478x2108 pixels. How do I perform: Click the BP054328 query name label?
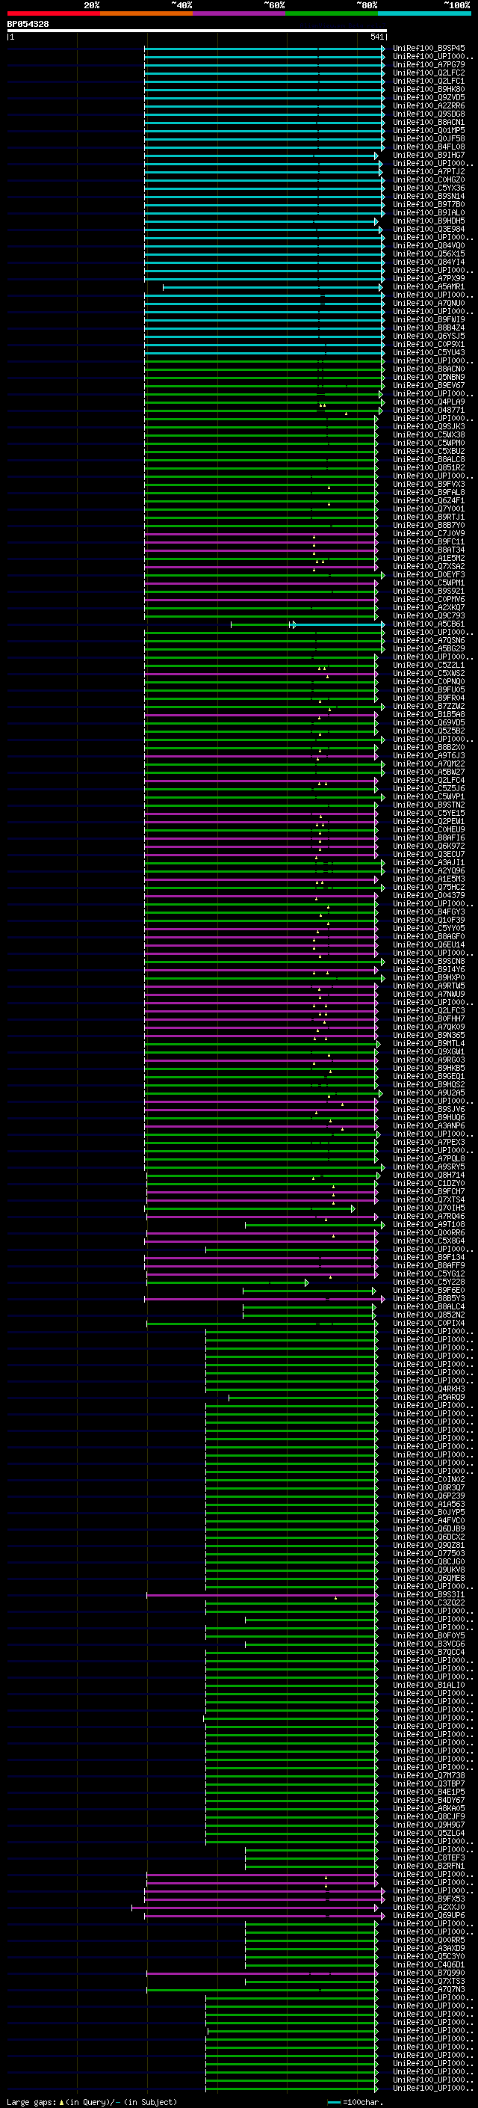coord(28,25)
